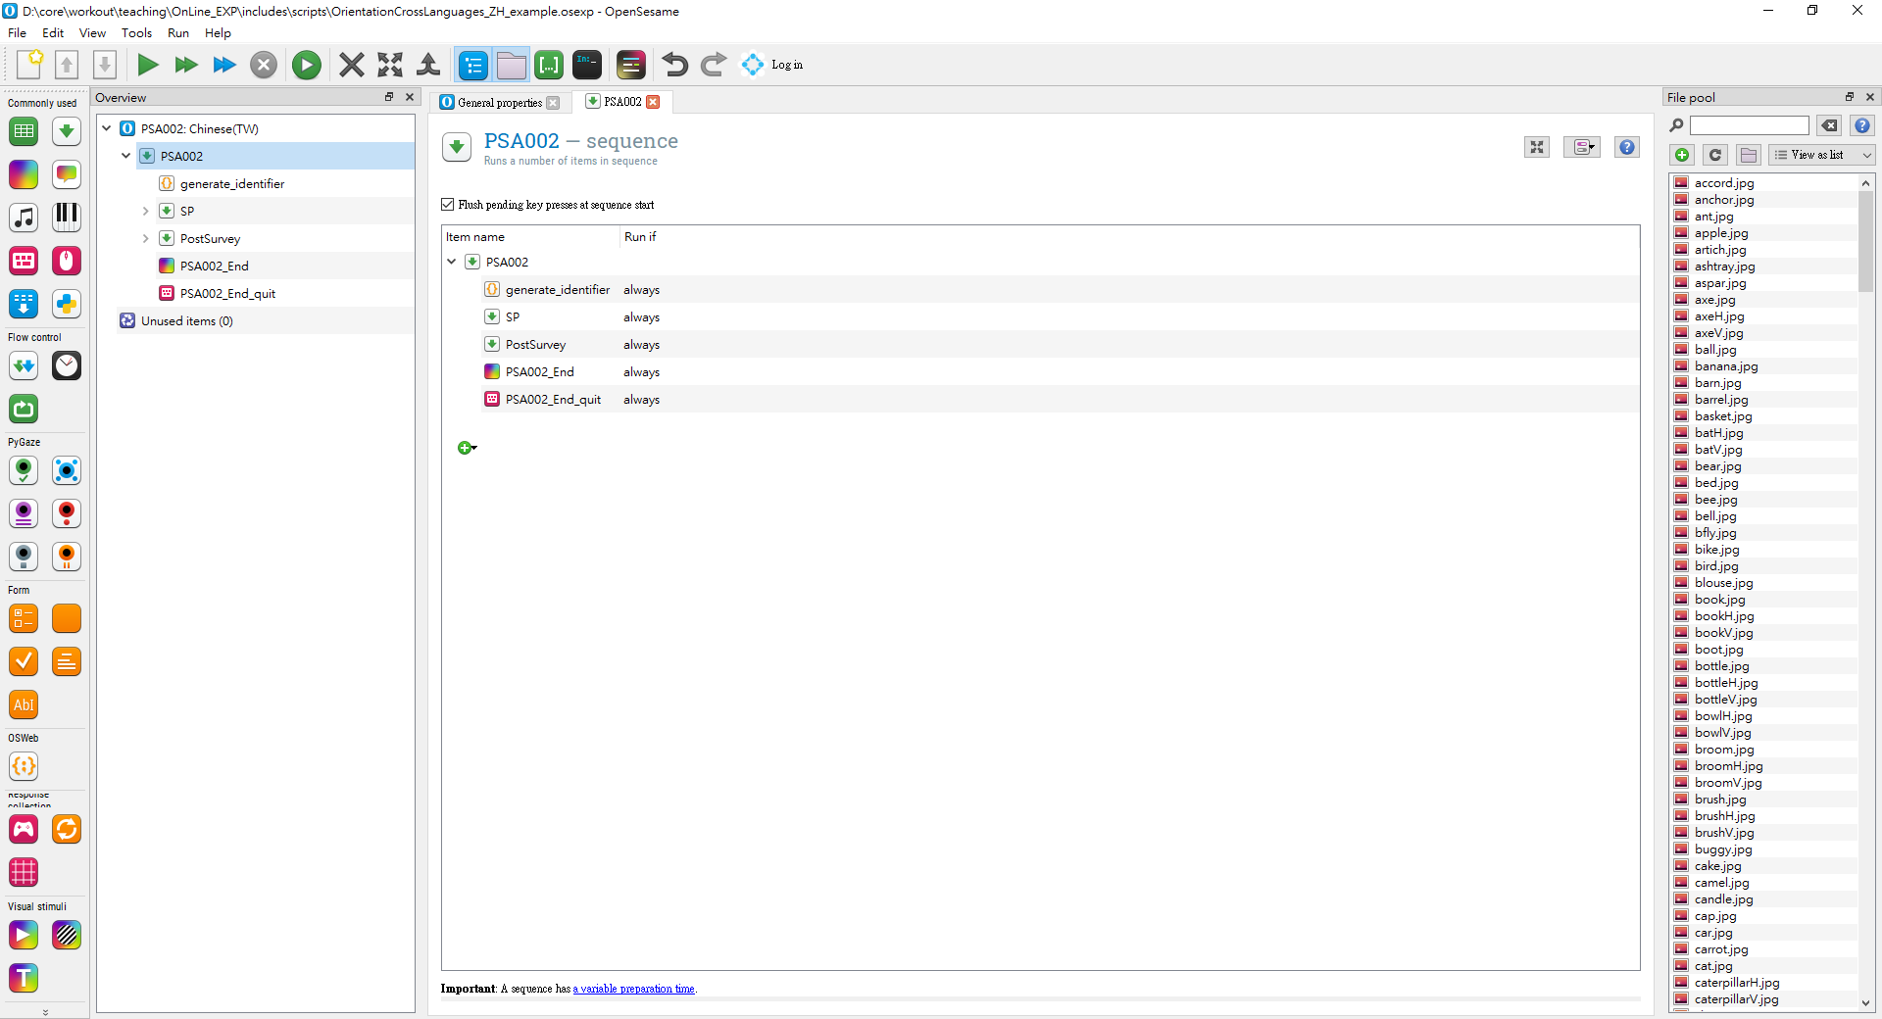
Task: Click the Run if cell of PostSurvey row
Action: (x=641, y=345)
